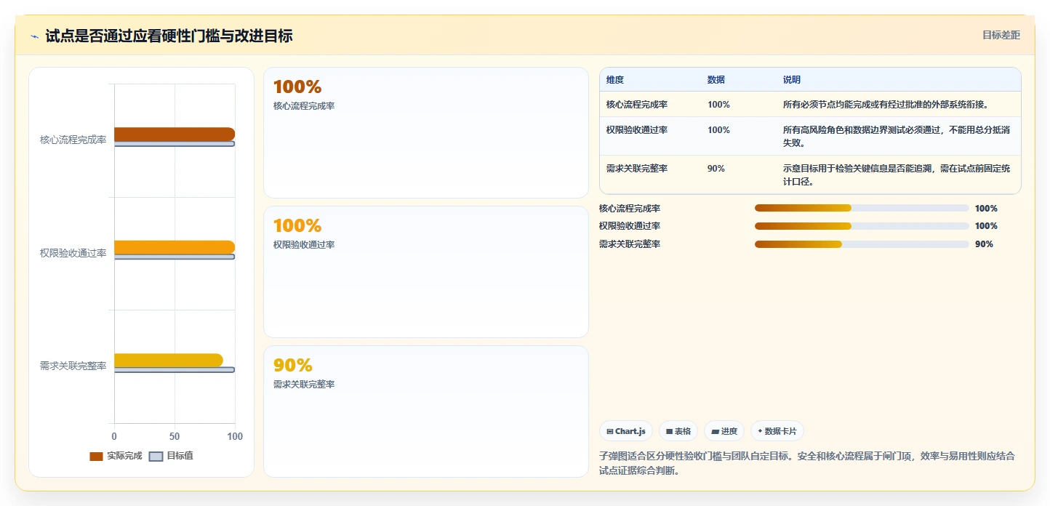Select the 核心流程完成率 100% data card
The width and height of the screenshot is (1050, 506).
(426, 132)
